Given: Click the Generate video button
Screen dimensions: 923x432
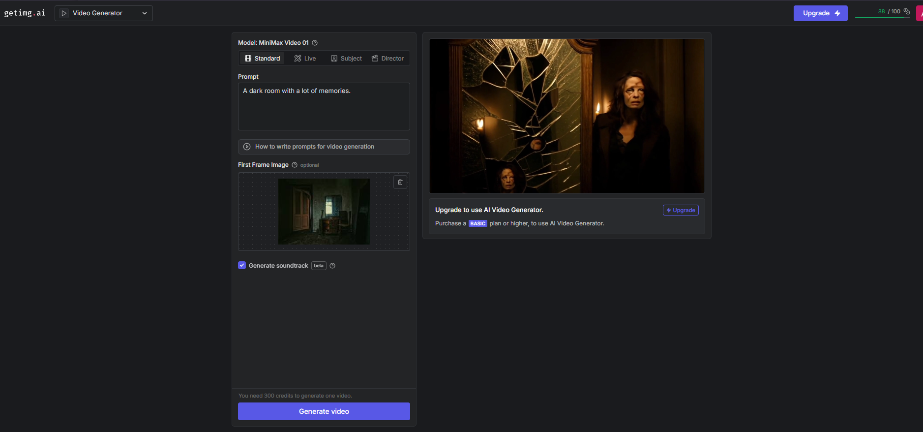Looking at the screenshot, I should 324,411.
